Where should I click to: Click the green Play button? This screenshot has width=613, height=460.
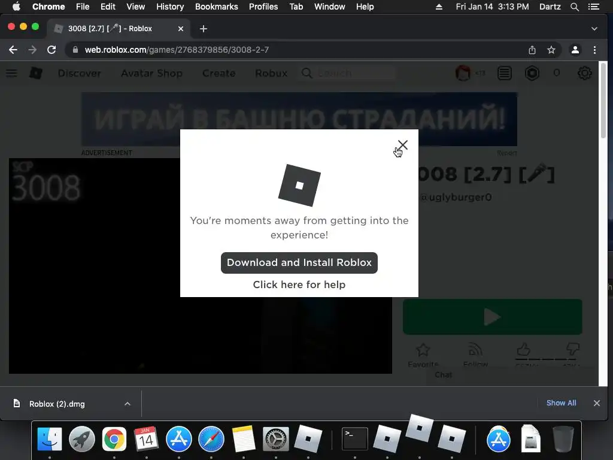click(x=493, y=317)
